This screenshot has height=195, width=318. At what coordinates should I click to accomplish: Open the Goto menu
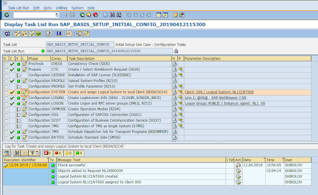tap(48, 8)
